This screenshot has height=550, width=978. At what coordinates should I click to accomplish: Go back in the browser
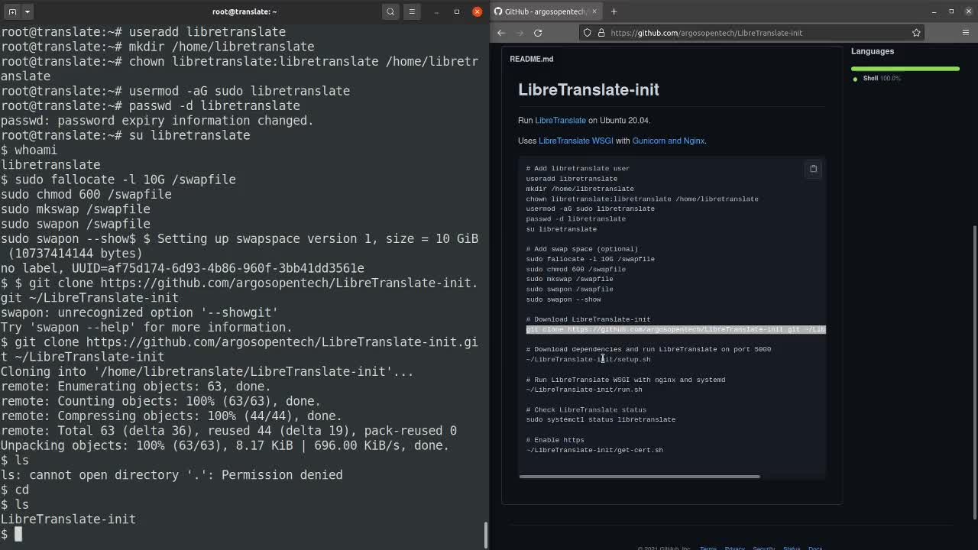(501, 33)
